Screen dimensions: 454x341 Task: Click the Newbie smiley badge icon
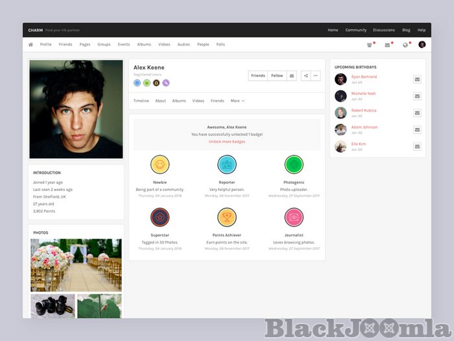160,164
